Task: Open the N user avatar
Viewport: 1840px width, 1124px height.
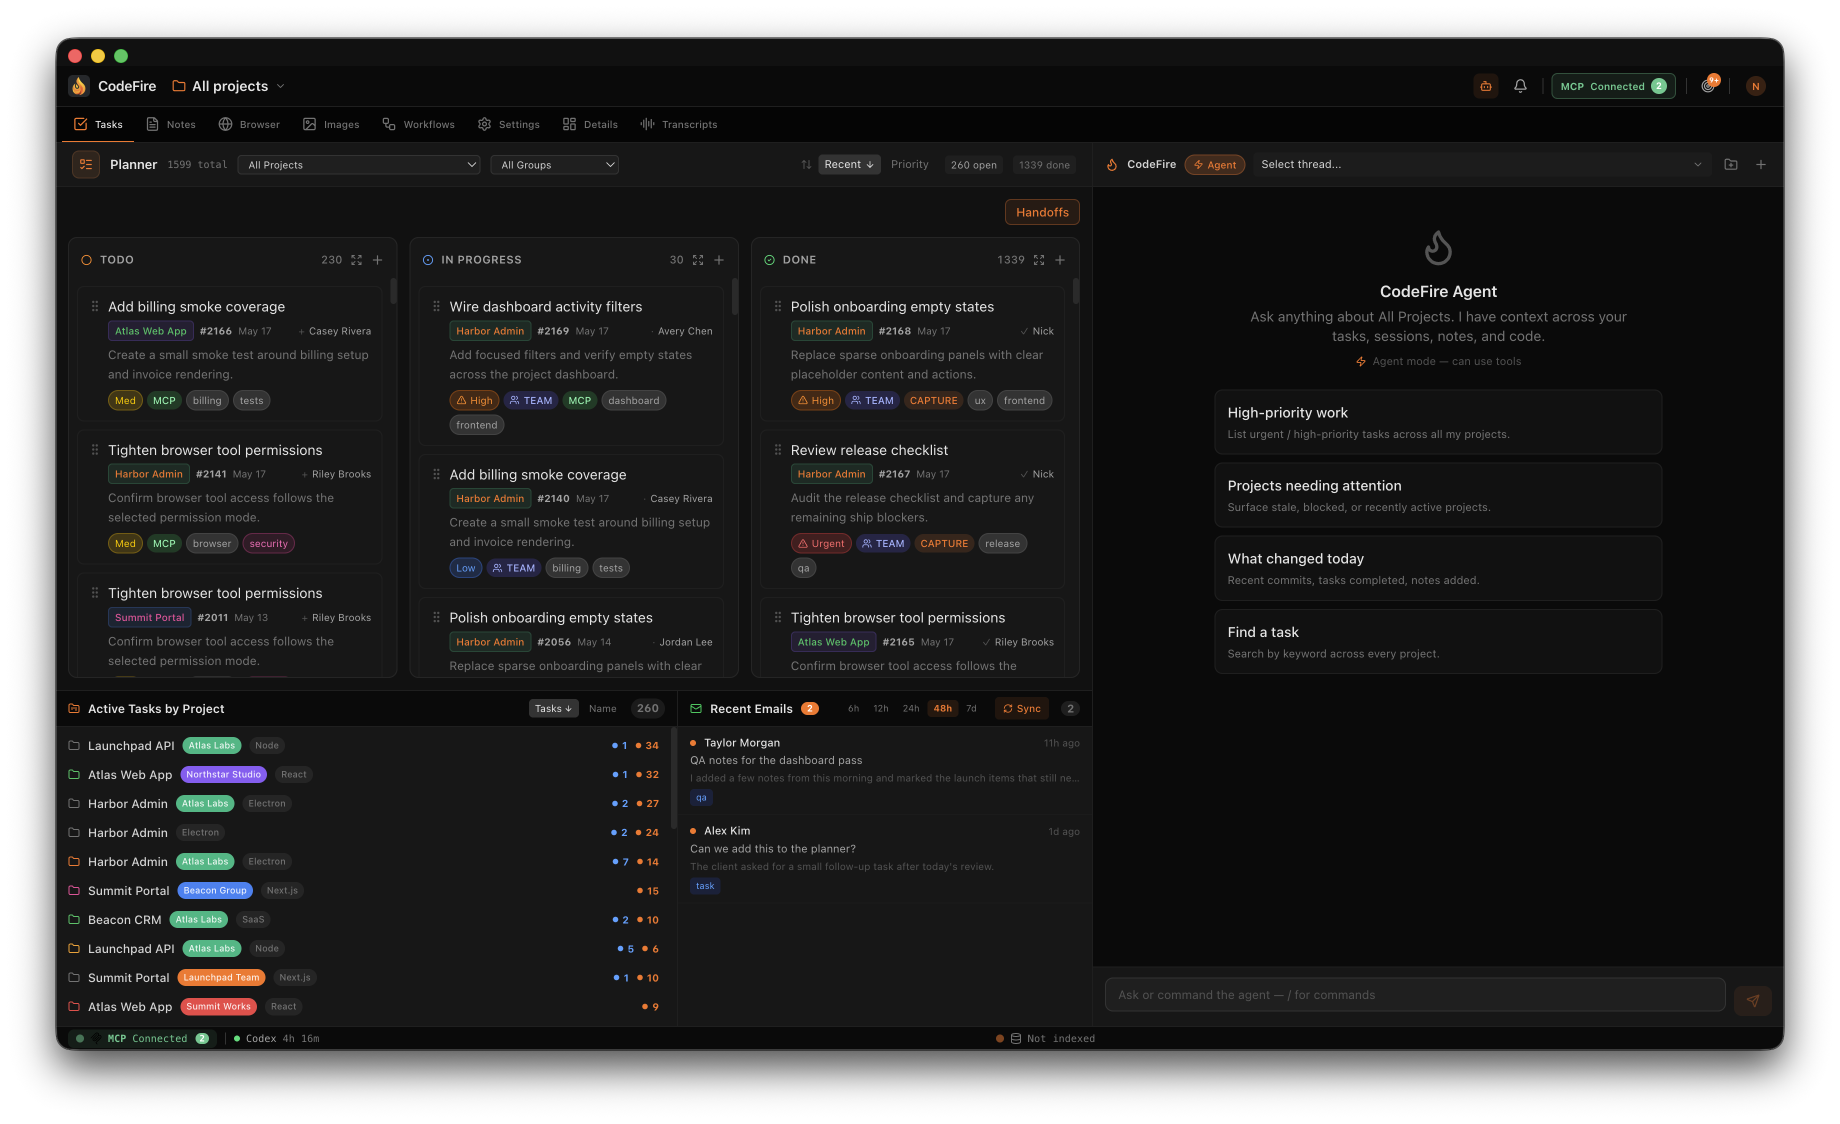Action: pyautogui.click(x=1755, y=86)
